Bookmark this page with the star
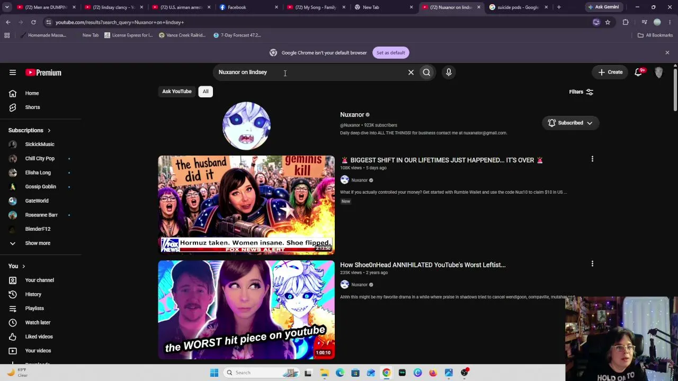Screen dimensions: 678x381 608,22
